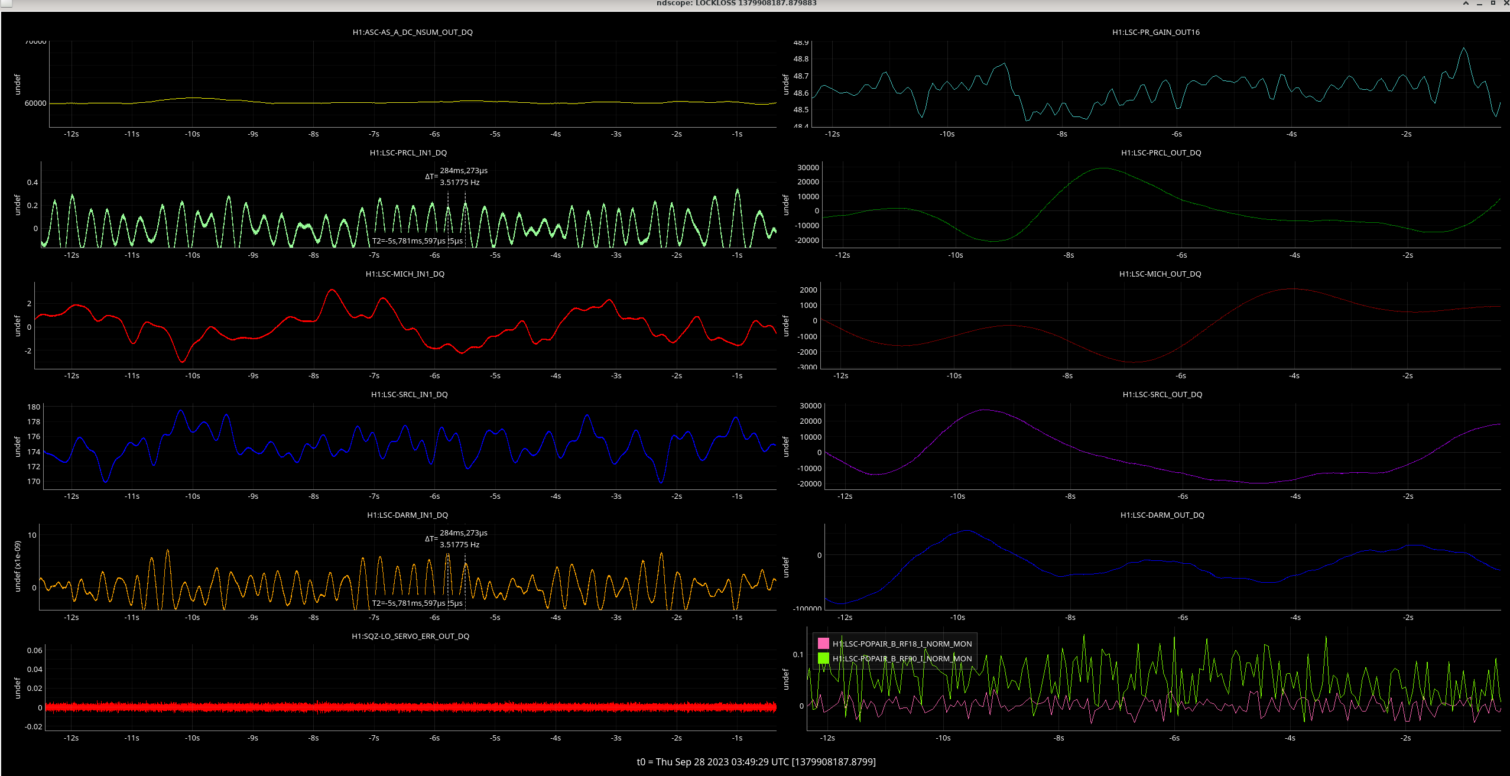Click the H1:LSC-DARM_OUT_DQ plot title
1510x776 pixels.
click(x=1162, y=515)
